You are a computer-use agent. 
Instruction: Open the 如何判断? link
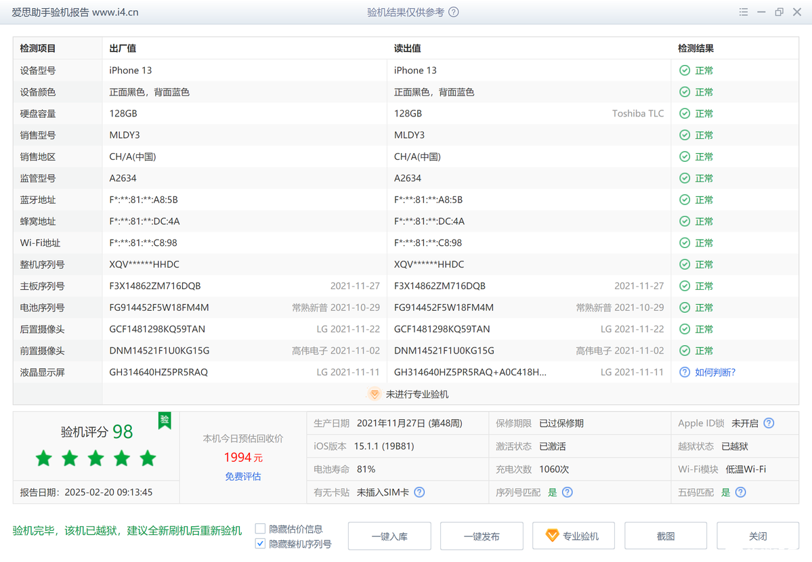click(x=715, y=372)
